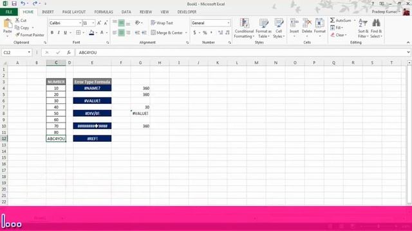Click the Clear button in Editing
The image size is (412, 231).
tap(338, 35)
